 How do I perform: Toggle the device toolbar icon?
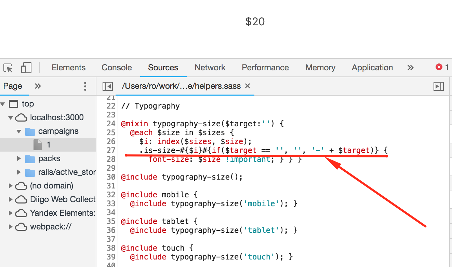[x=26, y=68]
